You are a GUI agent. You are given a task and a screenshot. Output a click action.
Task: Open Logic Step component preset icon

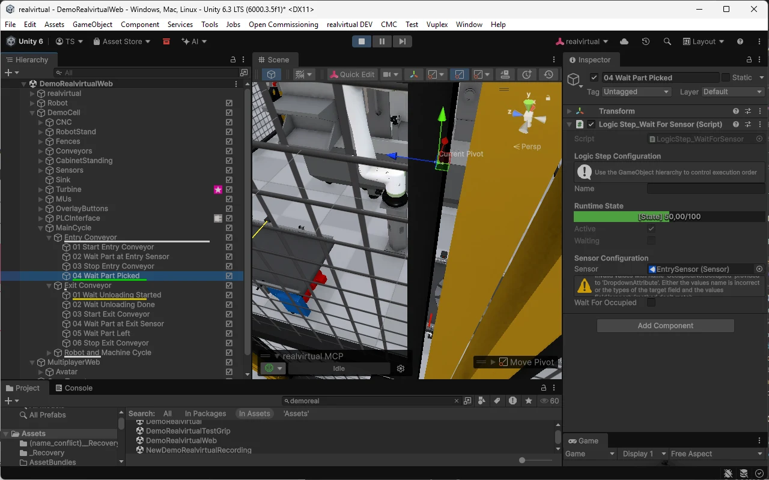point(748,124)
